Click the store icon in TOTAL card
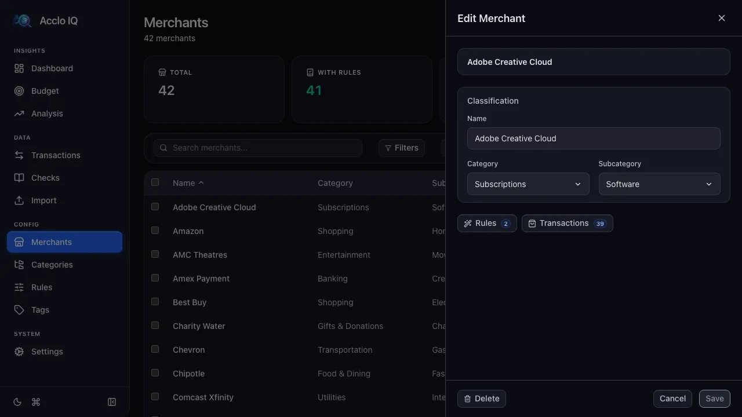 (162, 72)
